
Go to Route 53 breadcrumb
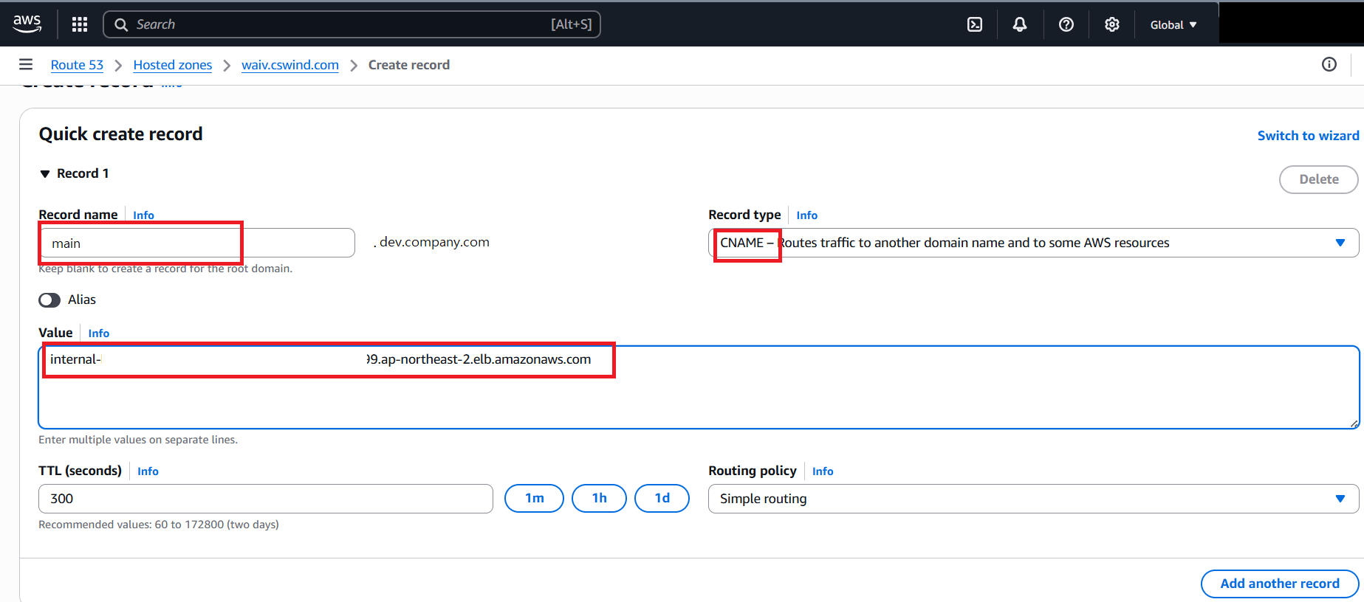pos(77,65)
